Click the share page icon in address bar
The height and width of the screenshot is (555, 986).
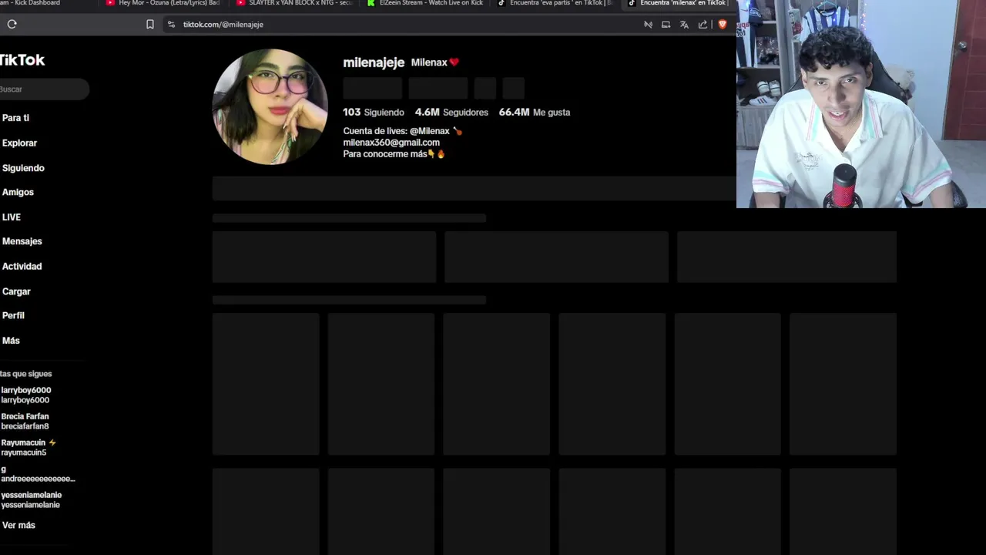(703, 24)
